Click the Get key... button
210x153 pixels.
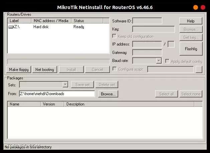point(191,37)
